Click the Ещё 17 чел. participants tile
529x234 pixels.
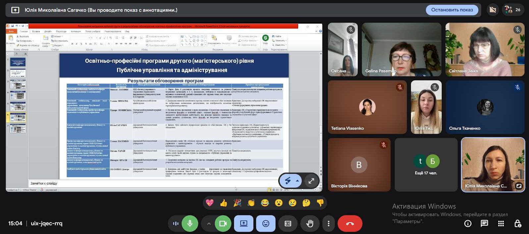(426, 165)
